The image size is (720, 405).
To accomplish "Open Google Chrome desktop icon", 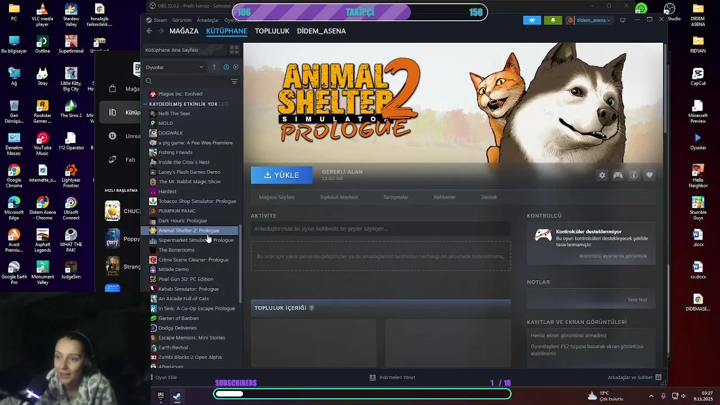I will [14, 175].
